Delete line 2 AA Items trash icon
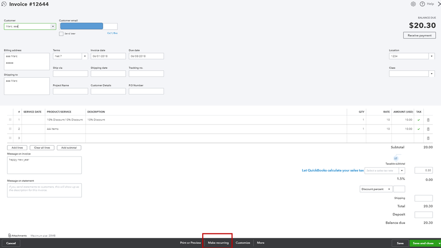441x248 pixels. pos(428,129)
